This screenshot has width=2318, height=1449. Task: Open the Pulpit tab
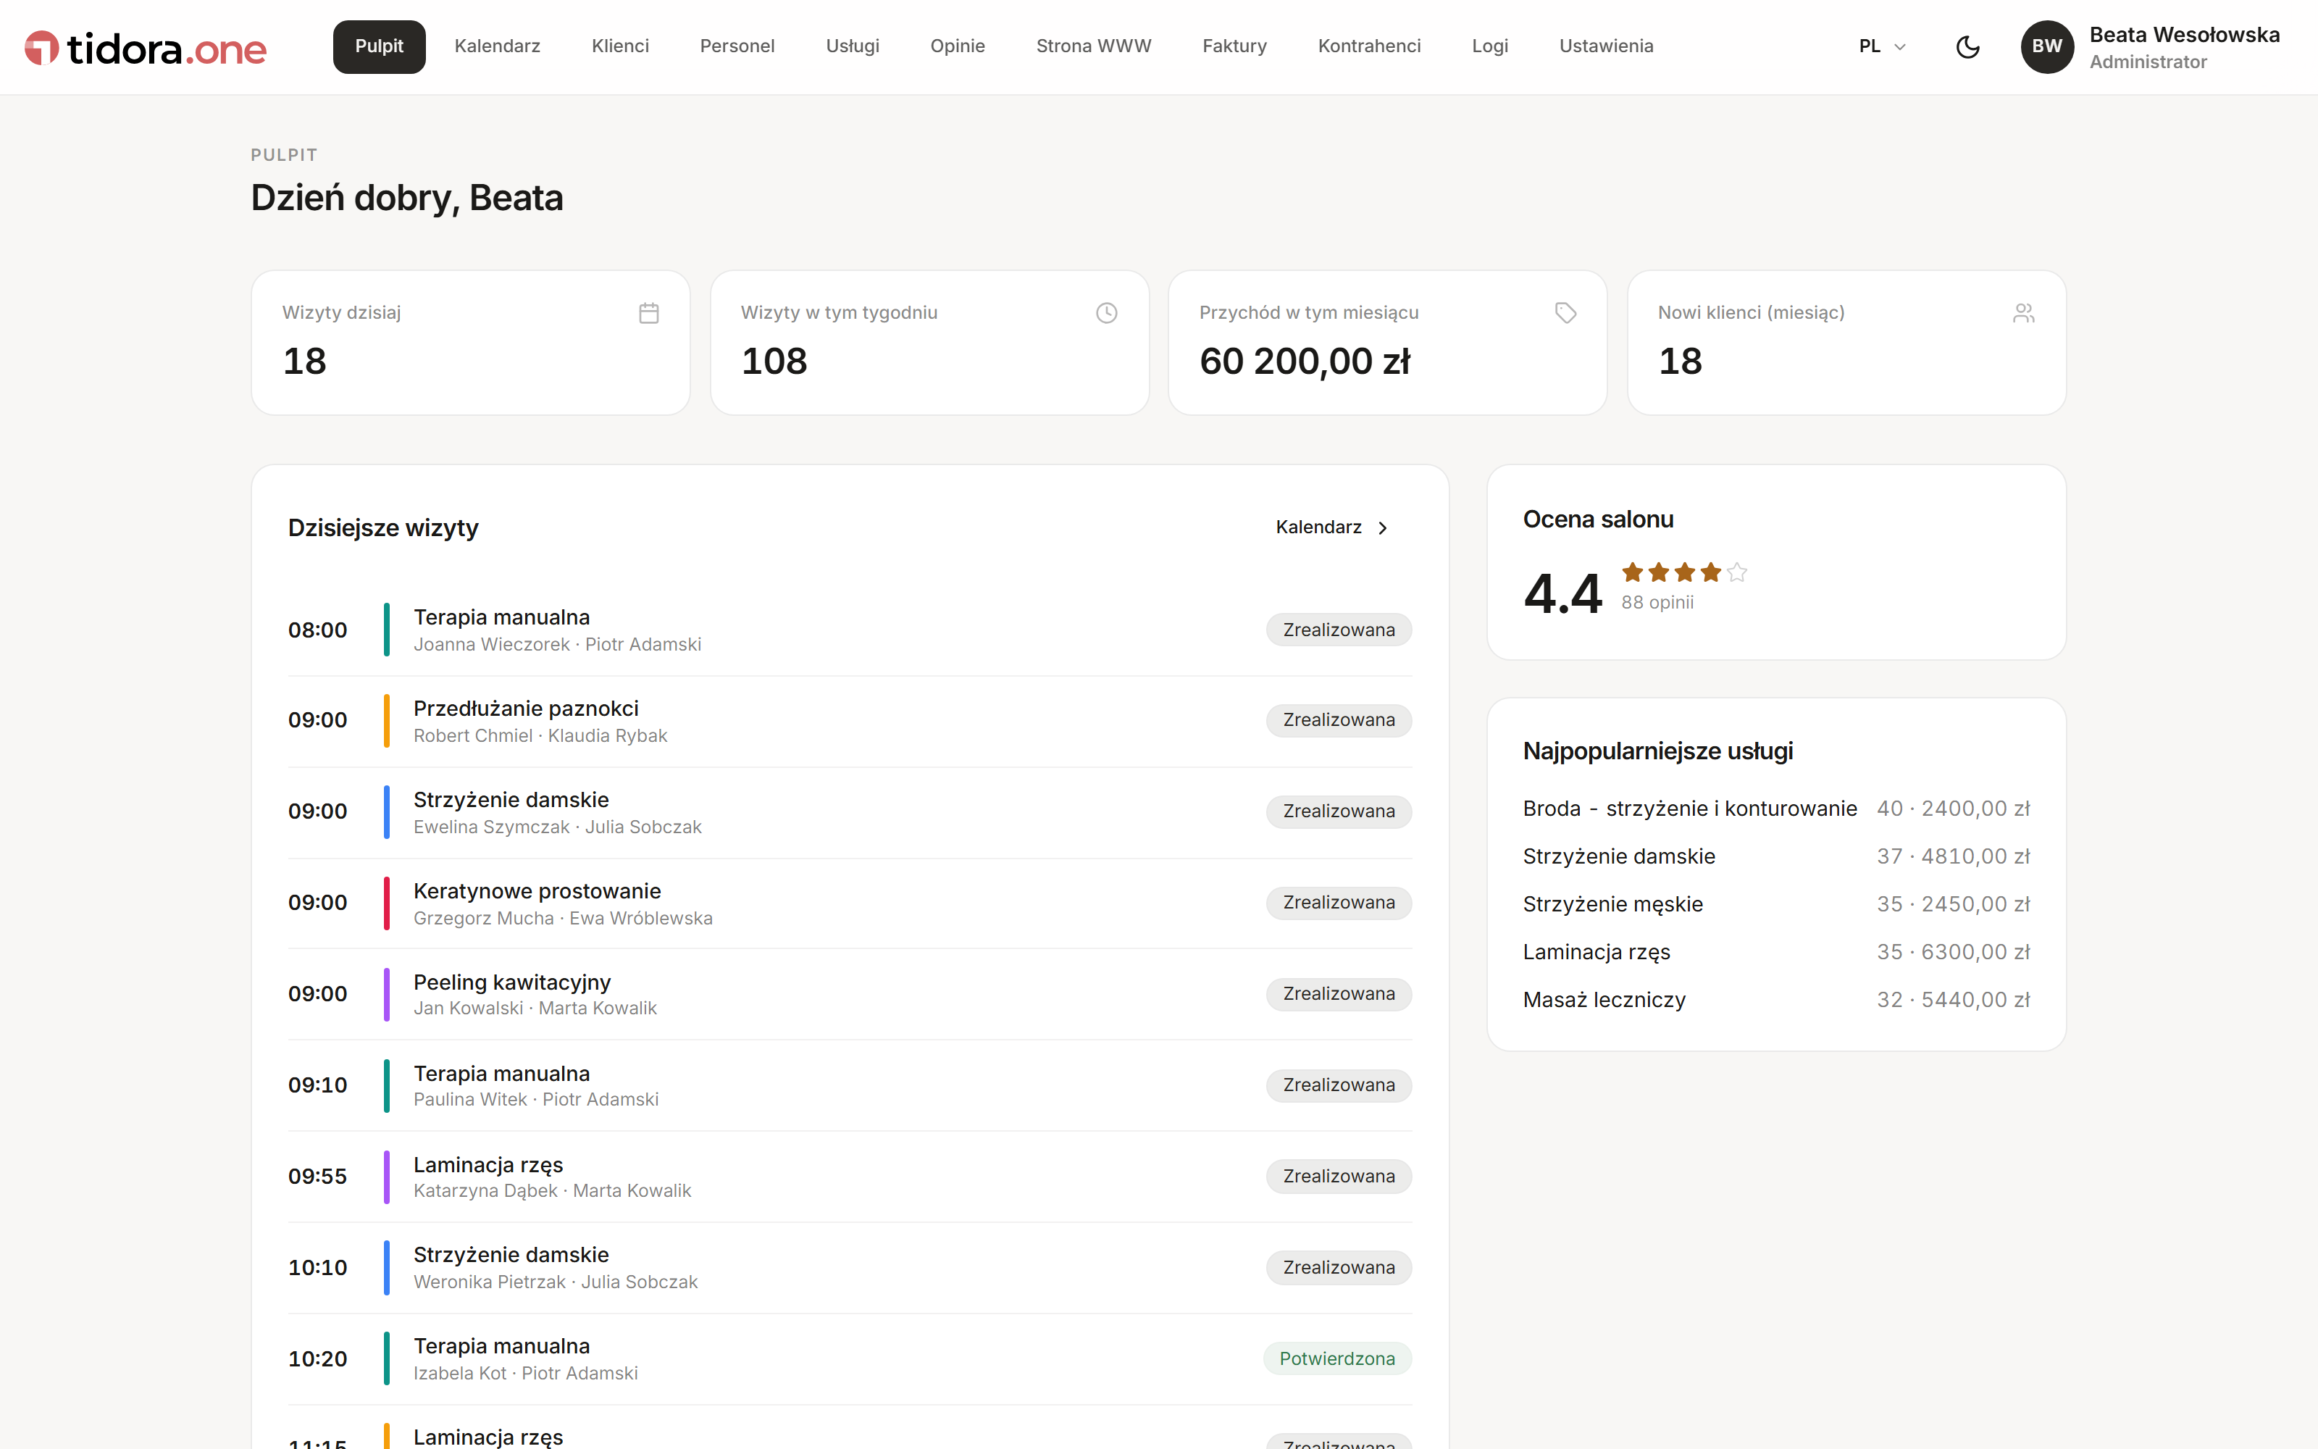[x=380, y=47]
